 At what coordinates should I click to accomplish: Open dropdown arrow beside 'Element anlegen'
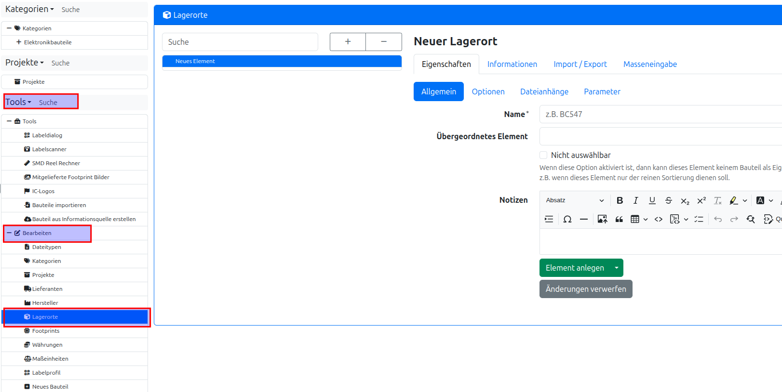point(617,268)
